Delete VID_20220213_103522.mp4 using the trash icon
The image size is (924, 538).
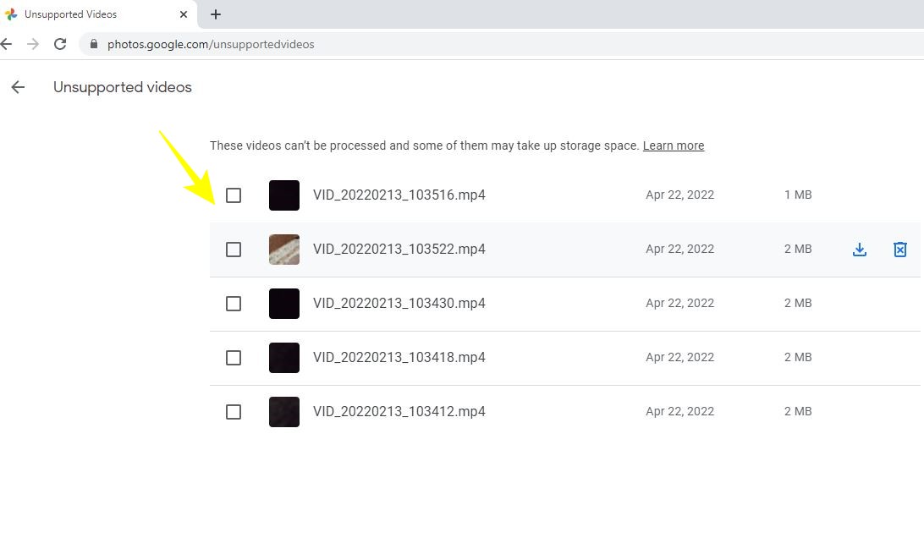pos(900,250)
